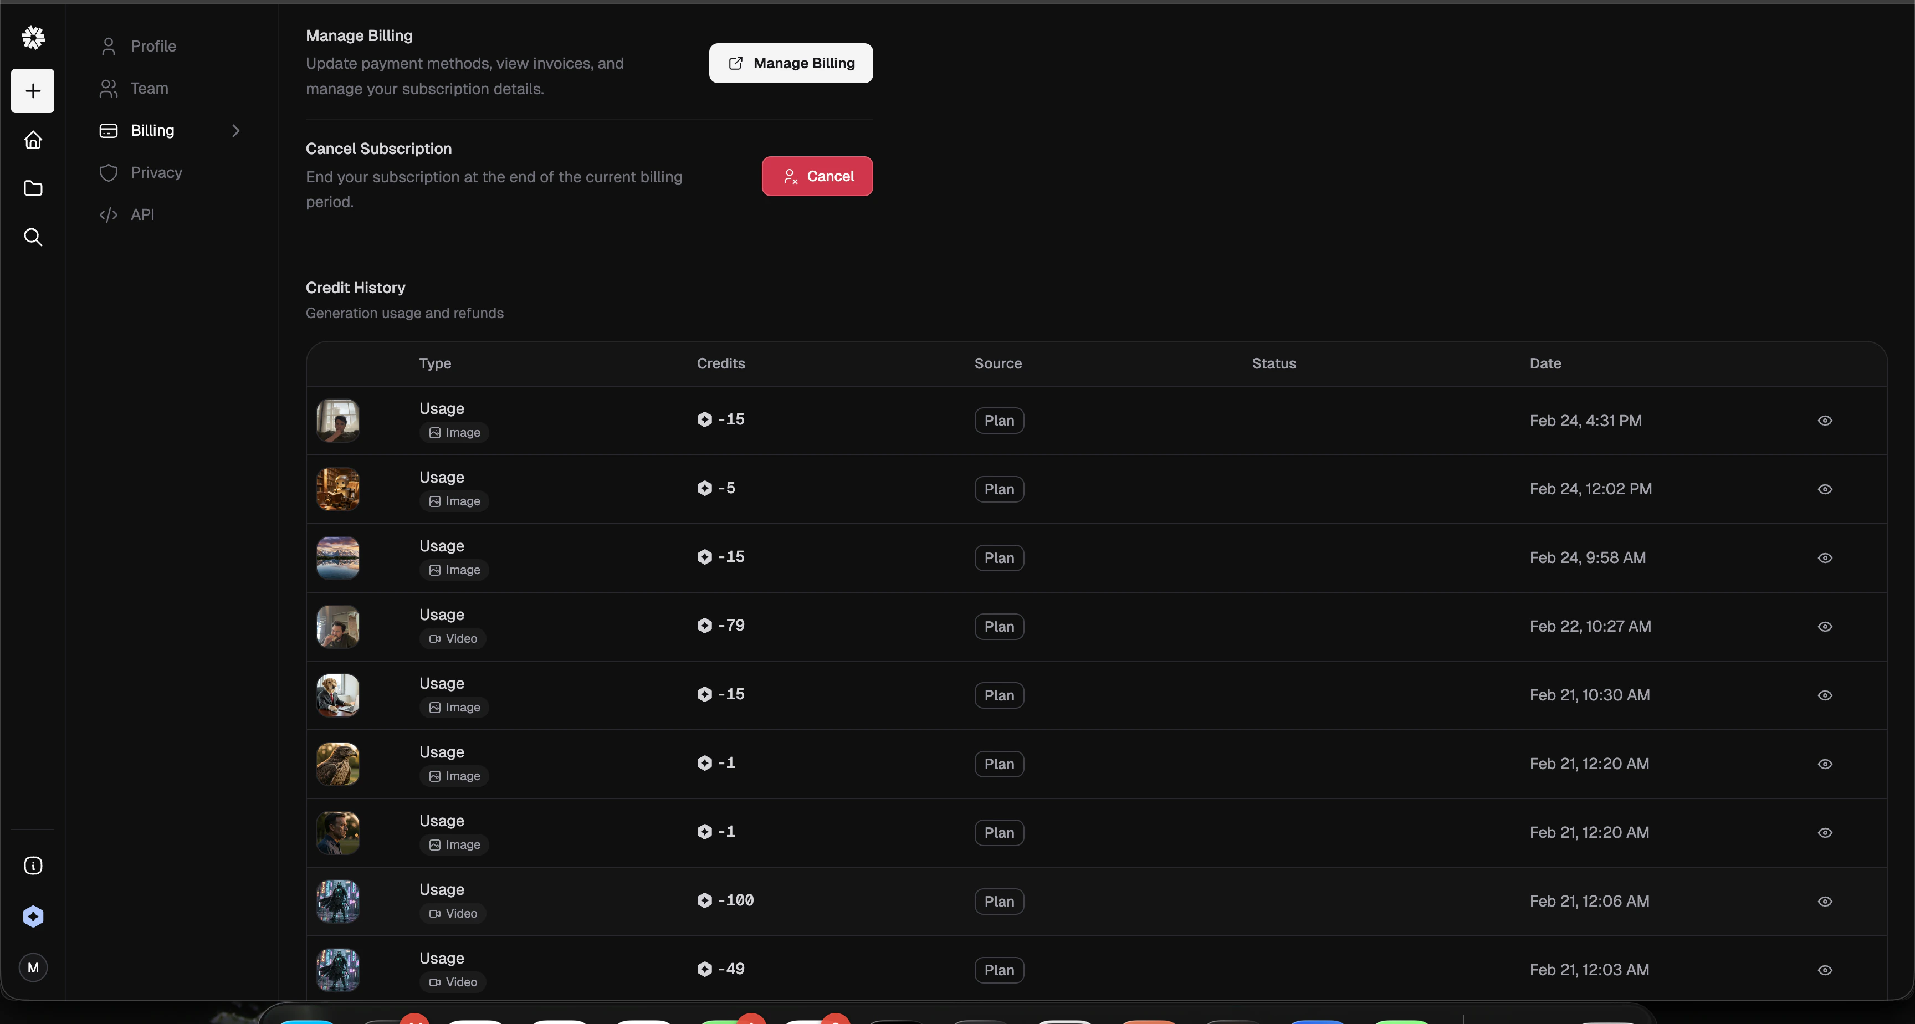Viewport: 1915px width, 1024px height.
Task: Click the search magnifier icon
Action: [x=33, y=237]
